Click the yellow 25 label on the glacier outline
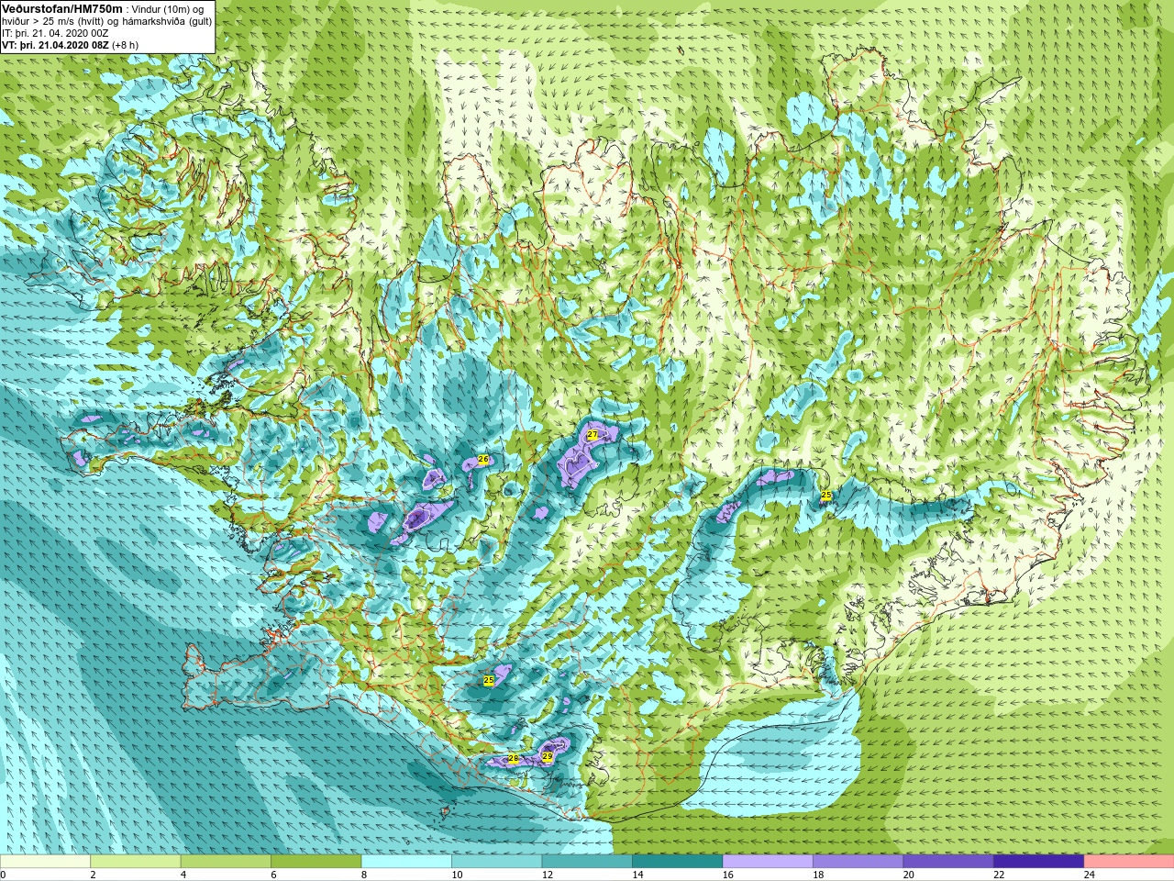Image resolution: width=1174 pixels, height=881 pixels. click(825, 496)
